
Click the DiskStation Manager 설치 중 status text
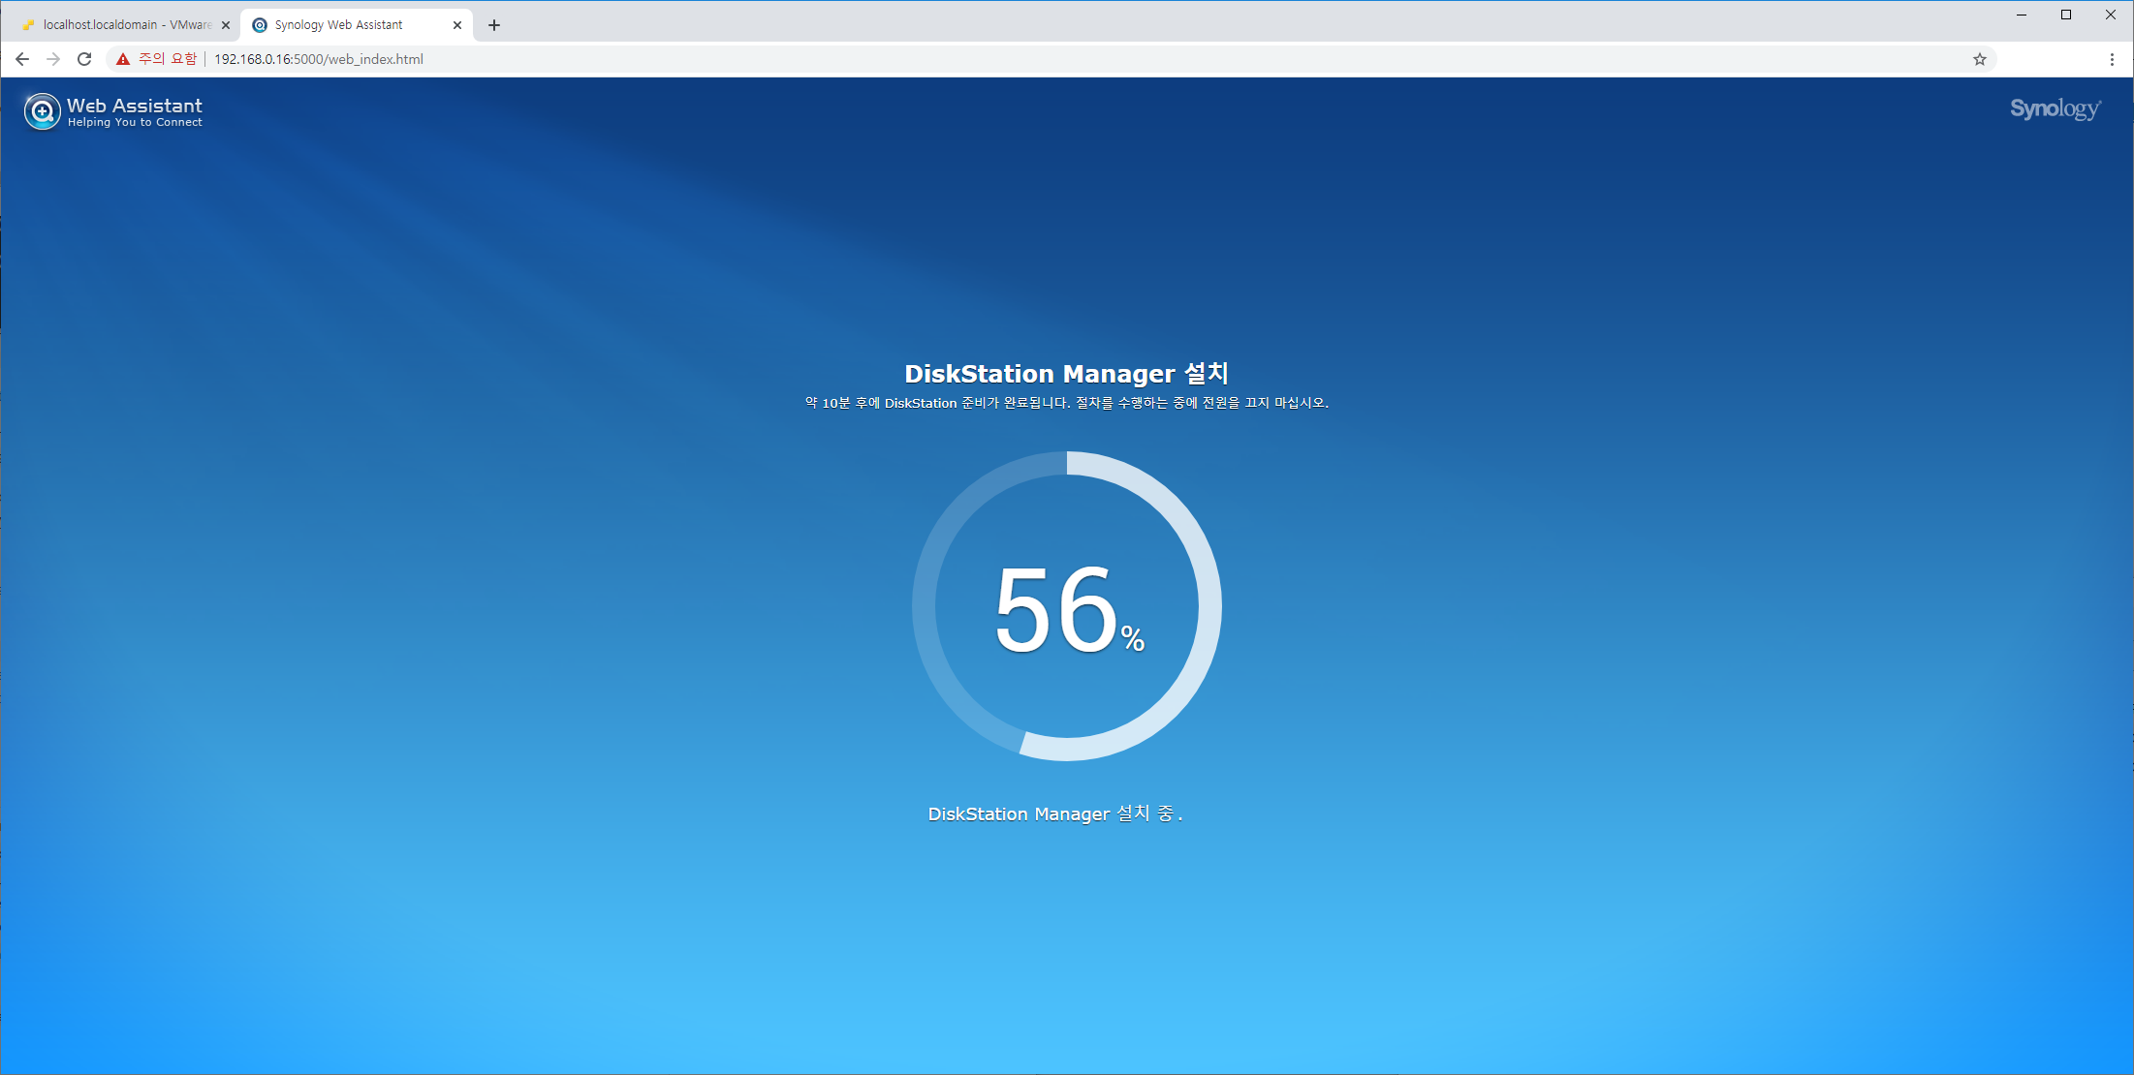[x=1054, y=814]
